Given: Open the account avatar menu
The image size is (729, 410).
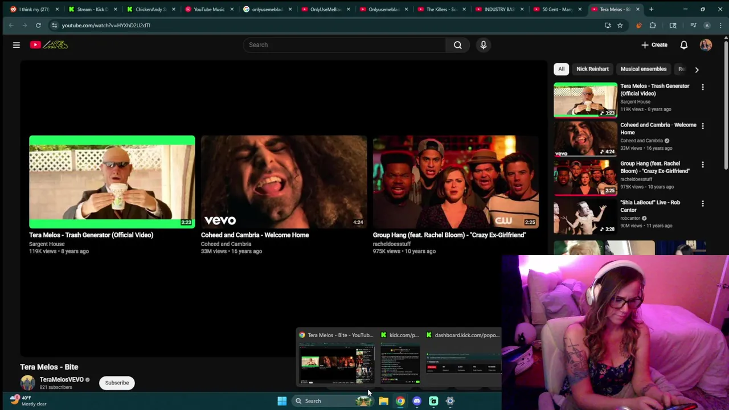Looking at the screenshot, I should (x=706, y=45).
